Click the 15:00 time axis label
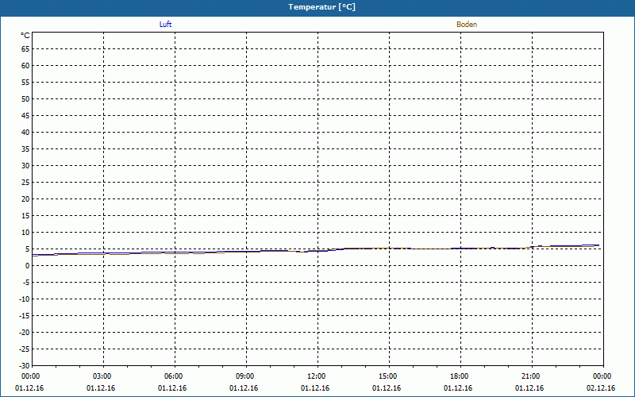The width and height of the screenshot is (635, 397). tap(388, 376)
